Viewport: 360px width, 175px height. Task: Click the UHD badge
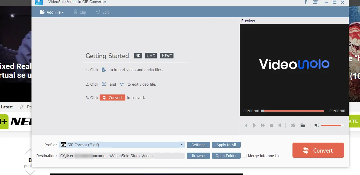coord(151,56)
